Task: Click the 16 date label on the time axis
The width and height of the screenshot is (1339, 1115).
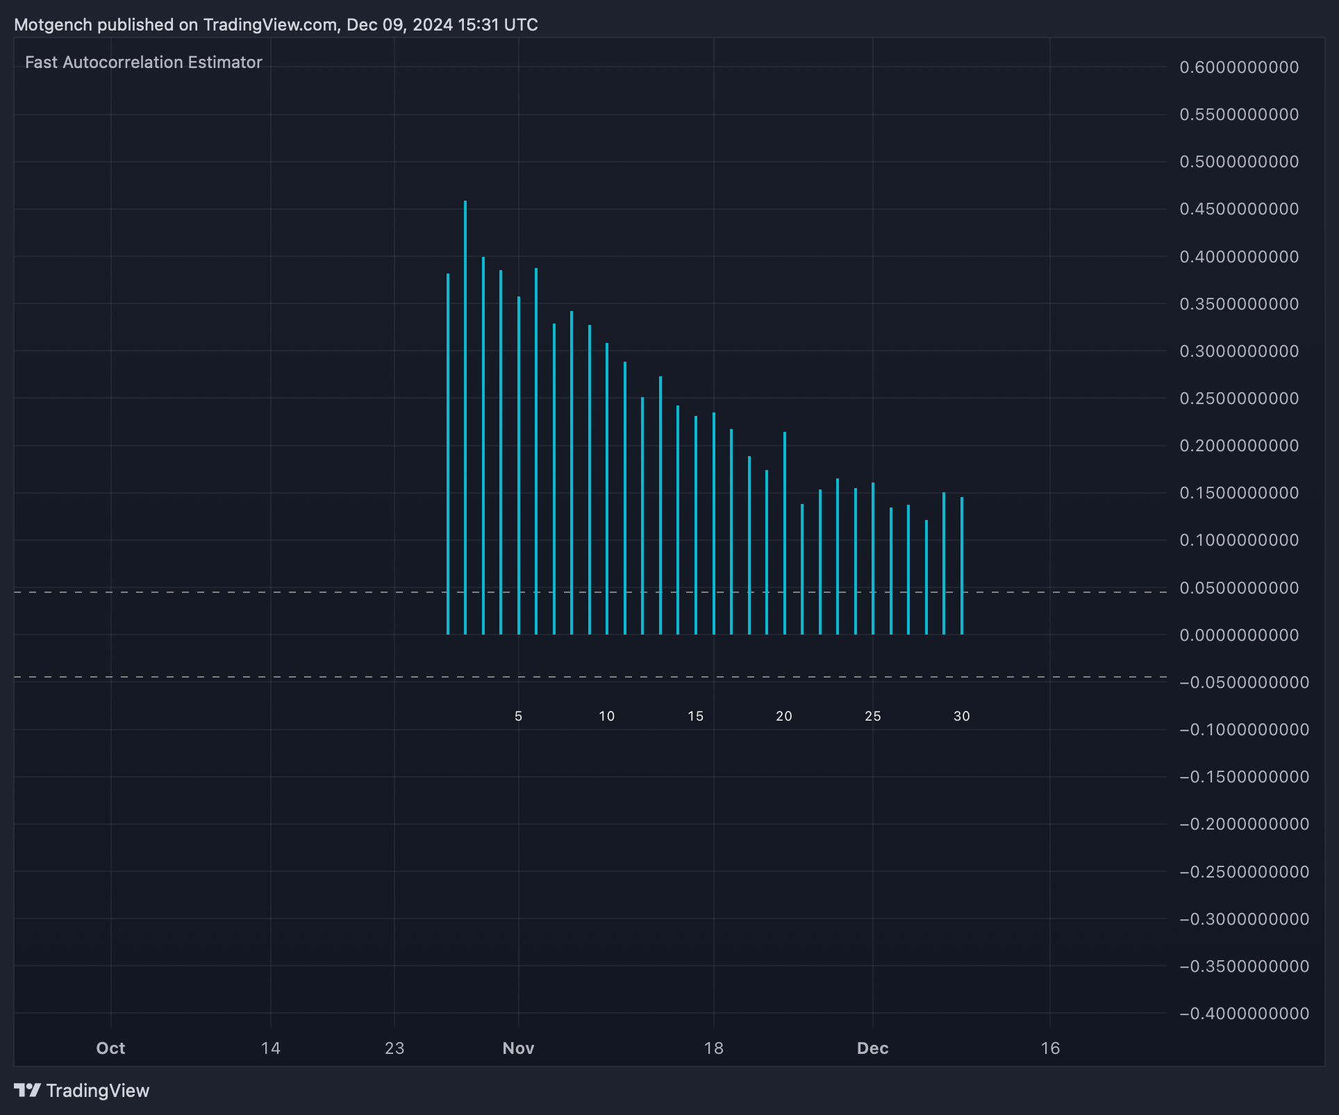Action: pyautogui.click(x=1050, y=1048)
